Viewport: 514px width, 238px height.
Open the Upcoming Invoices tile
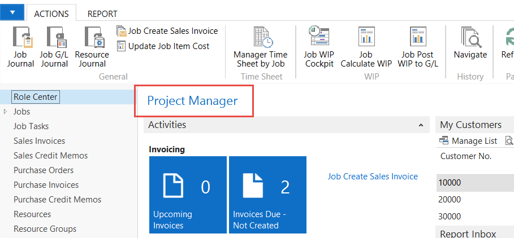point(188,195)
